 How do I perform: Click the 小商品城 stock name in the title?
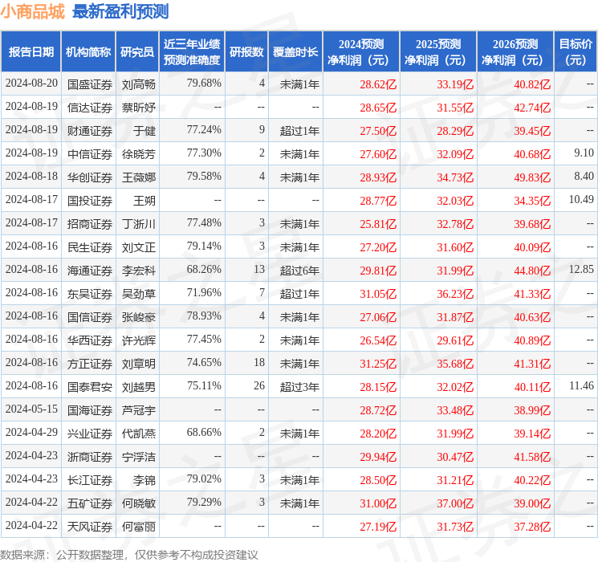(34, 11)
